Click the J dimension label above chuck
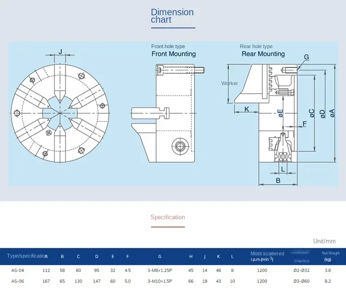 tap(60, 51)
